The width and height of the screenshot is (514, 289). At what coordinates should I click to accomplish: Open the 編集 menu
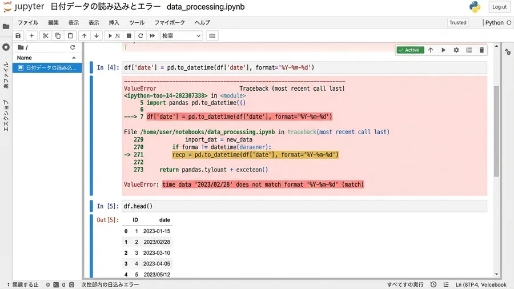click(54, 23)
